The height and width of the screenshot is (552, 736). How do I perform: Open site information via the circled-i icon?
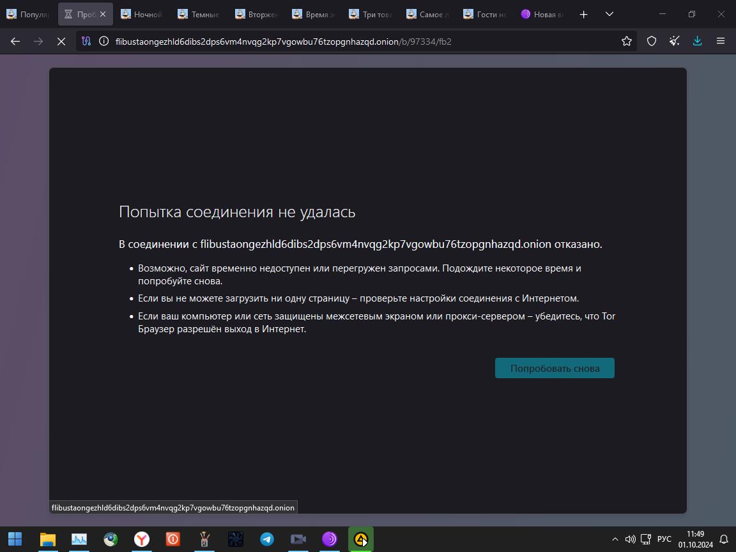pyautogui.click(x=102, y=41)
